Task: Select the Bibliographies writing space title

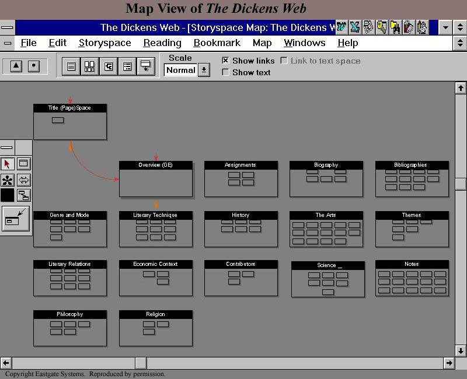Action: click(412, 165)
